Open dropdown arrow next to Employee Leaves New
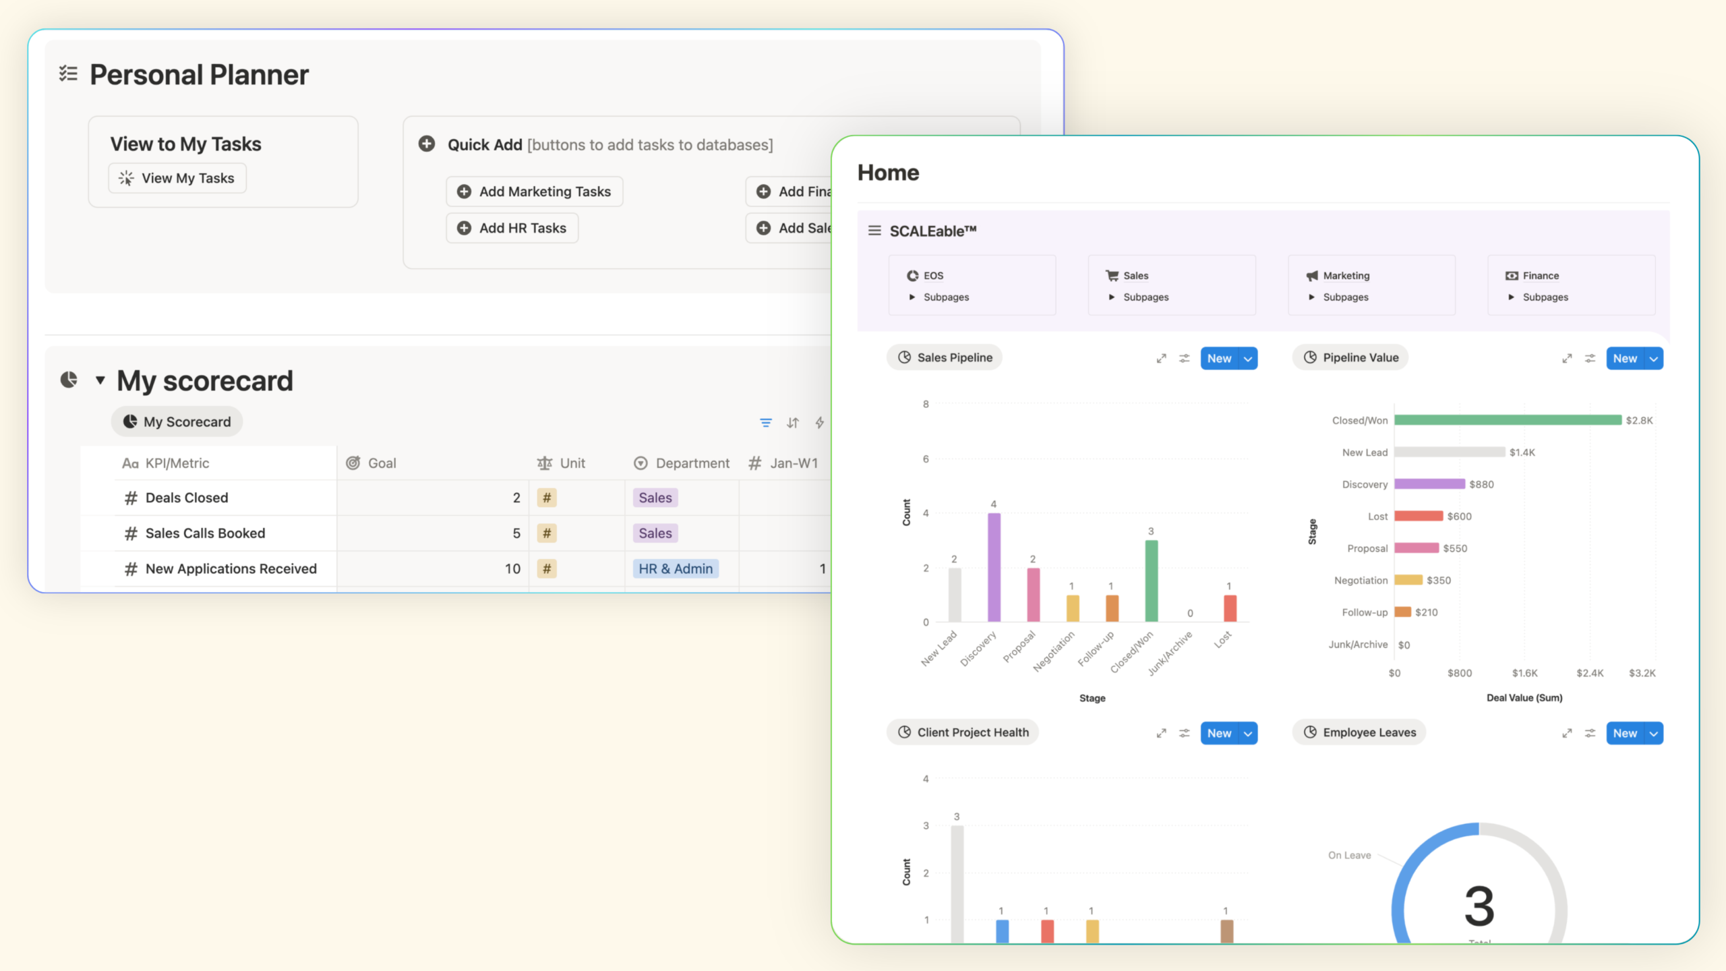 (x=1653, y=733)
